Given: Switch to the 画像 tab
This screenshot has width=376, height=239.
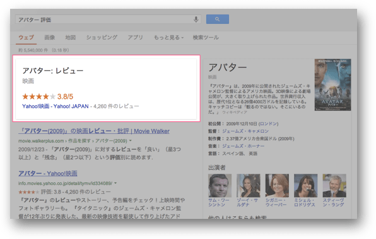Looking at the screenshot, I should 50,38.
